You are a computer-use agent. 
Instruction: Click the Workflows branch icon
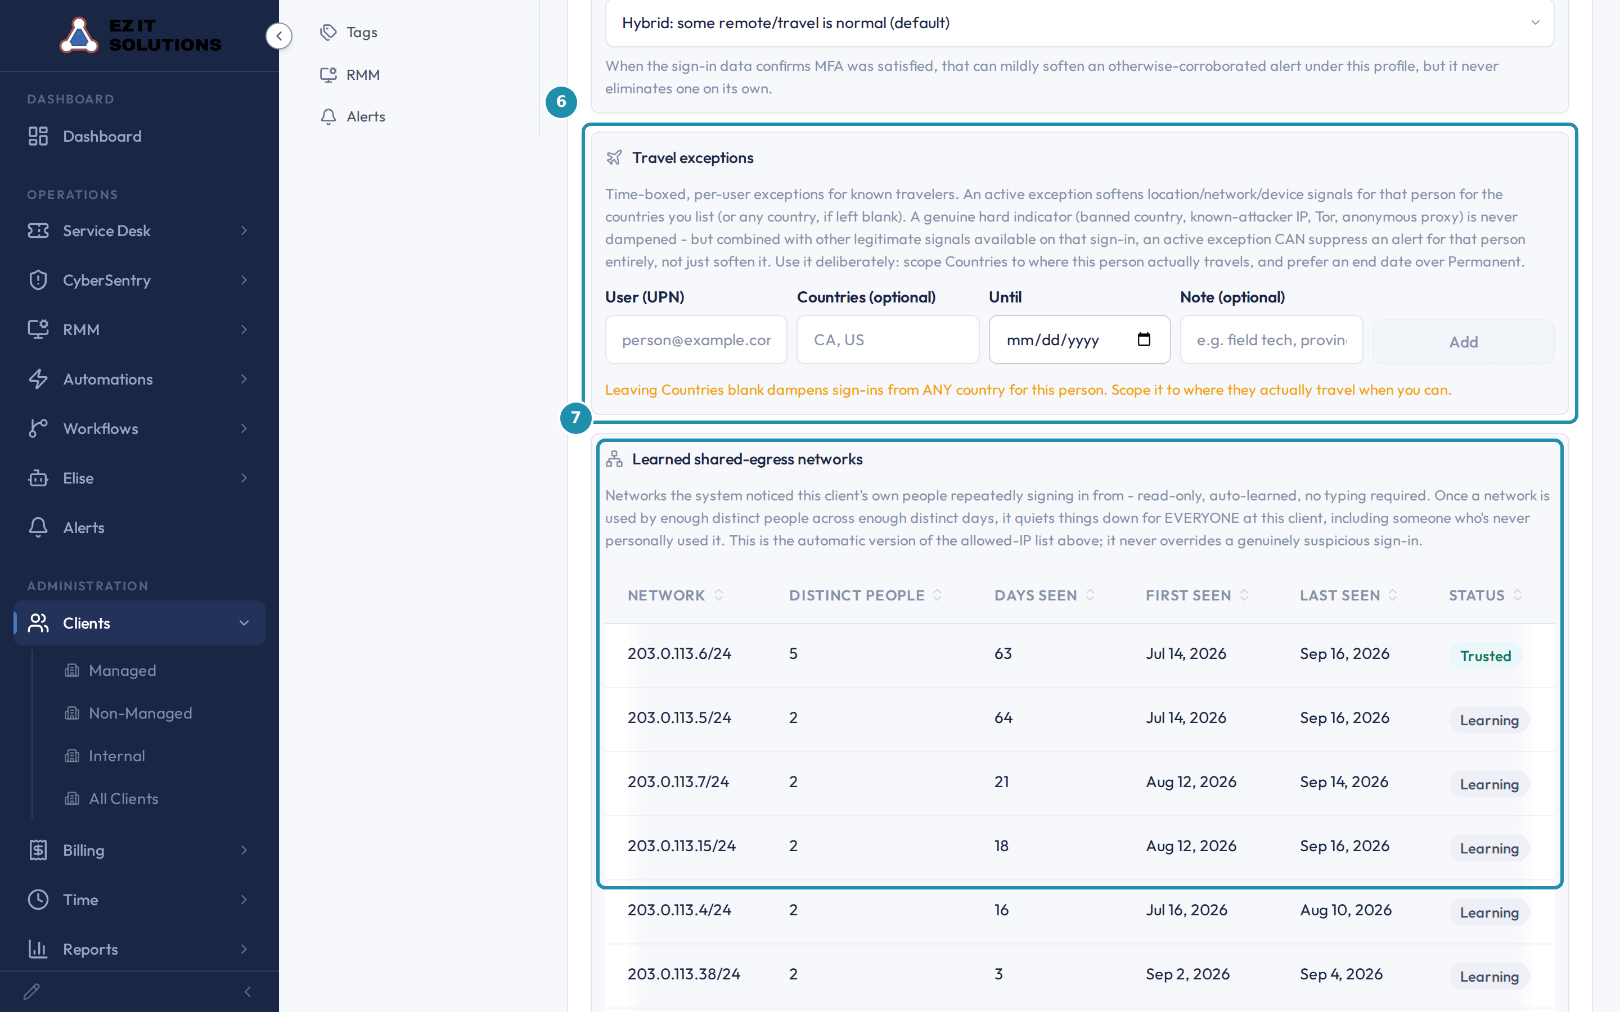click(38, 429)
